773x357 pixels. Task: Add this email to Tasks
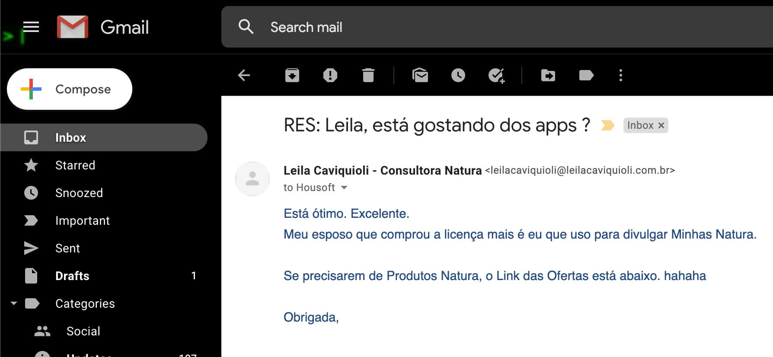pos(496,75)
